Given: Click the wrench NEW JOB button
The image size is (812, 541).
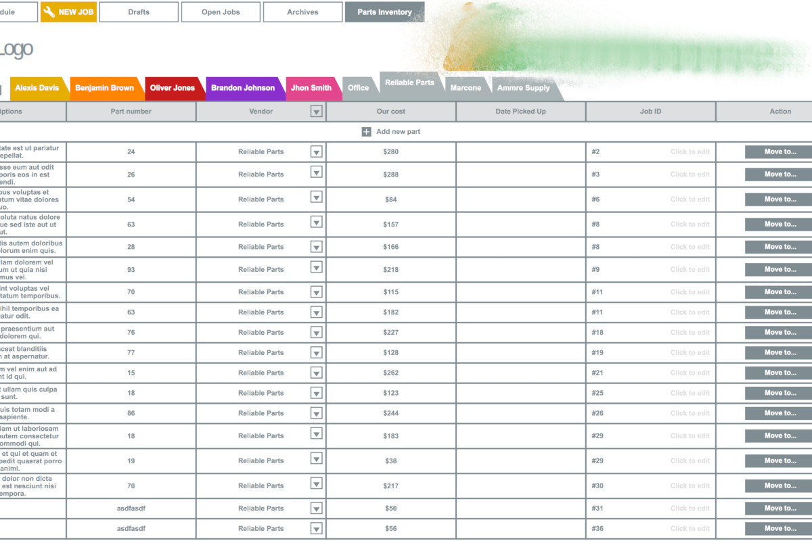Looking at the screenshot, I should click(x=68, y=12).
